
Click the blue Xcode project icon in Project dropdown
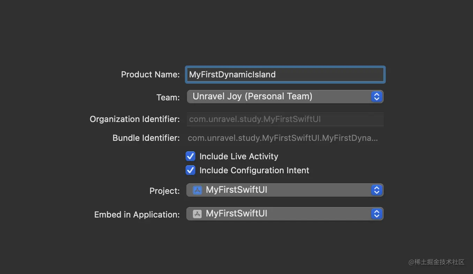pyautogui.click(x=197, y=190)
